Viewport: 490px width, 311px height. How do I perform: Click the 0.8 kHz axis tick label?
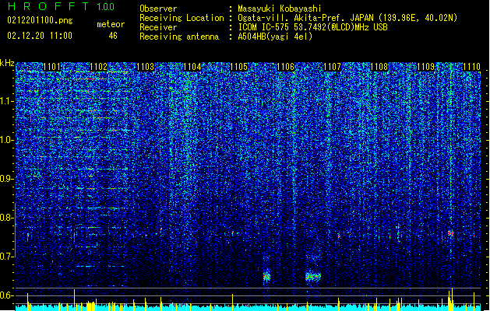(x=7, y=218)
